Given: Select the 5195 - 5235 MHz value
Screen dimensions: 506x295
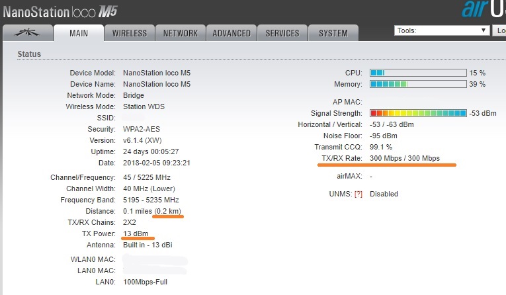Looking at the screenshot, I should 151,200.
